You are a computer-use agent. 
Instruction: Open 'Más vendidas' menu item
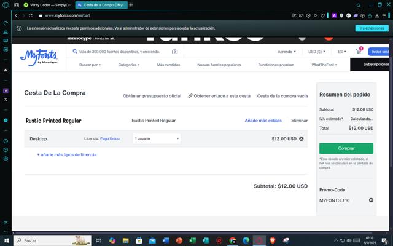point(168,65)
